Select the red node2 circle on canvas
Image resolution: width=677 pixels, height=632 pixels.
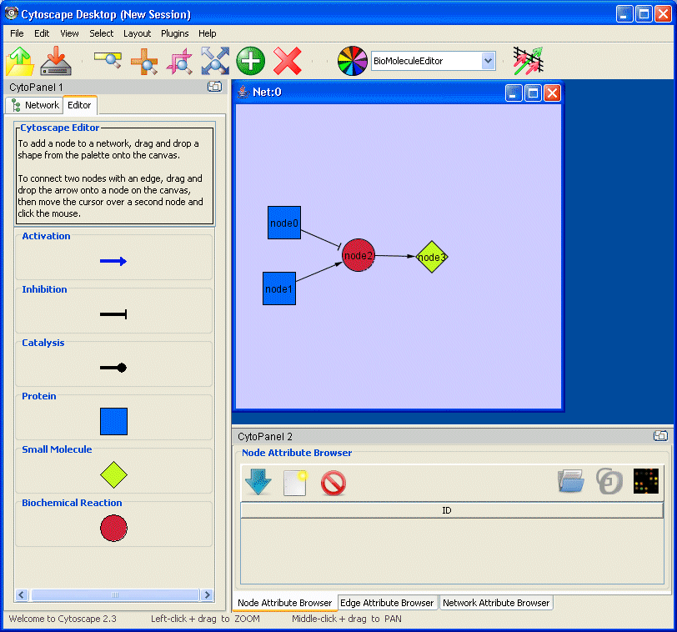point(359,255)
